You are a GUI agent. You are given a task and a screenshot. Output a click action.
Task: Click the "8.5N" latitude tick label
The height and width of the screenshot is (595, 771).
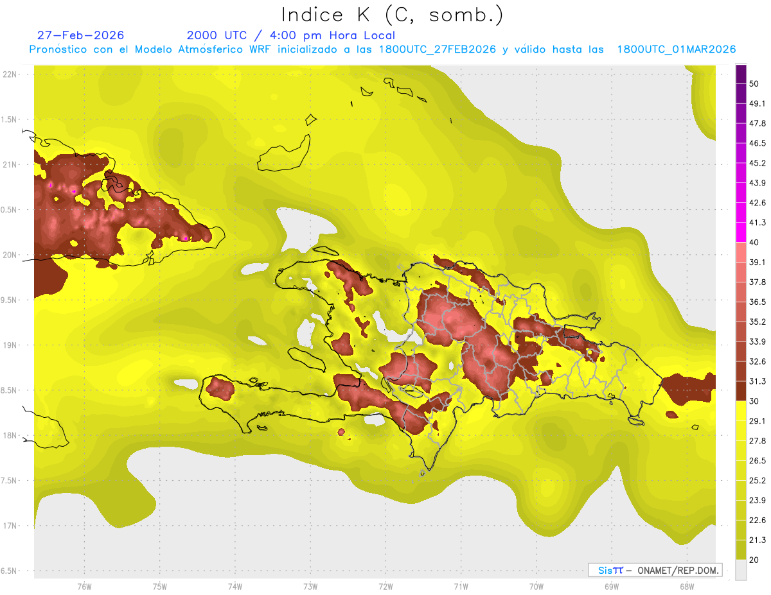tap(10, 390)
